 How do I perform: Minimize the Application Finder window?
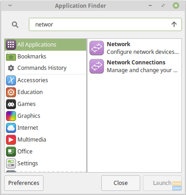click(x=150, y=5)
